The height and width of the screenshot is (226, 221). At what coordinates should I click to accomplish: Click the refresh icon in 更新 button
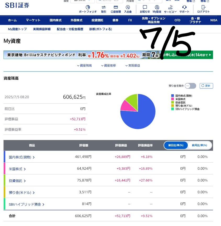[x=203, y=86]
